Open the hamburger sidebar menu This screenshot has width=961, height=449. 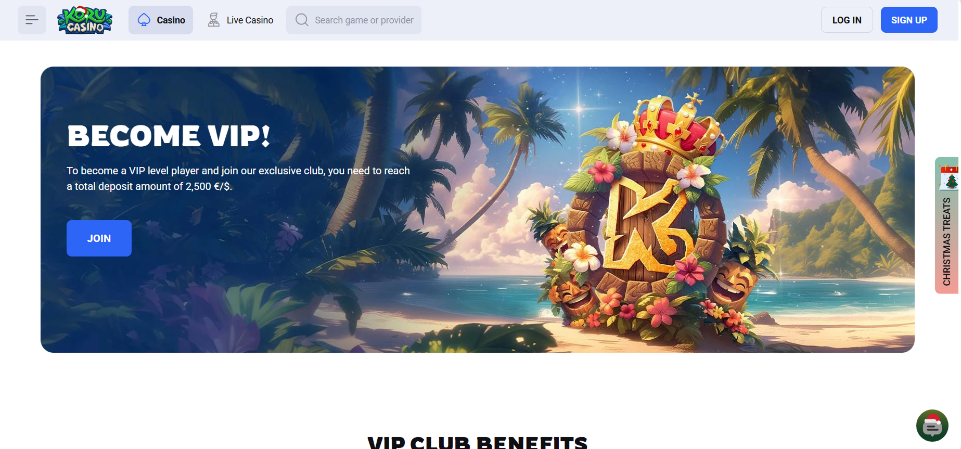(32, 20)
